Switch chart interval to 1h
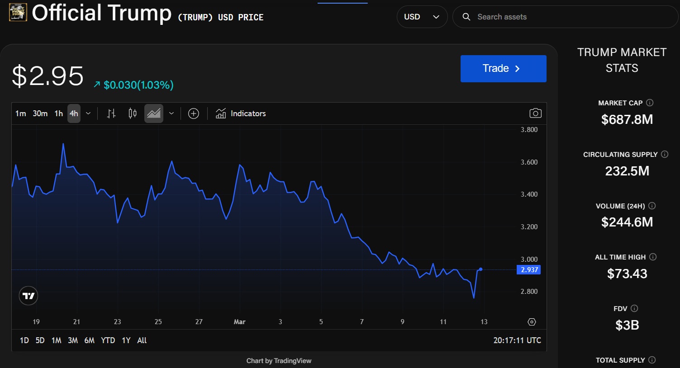 pyautogui.click(x=59, y=113)
